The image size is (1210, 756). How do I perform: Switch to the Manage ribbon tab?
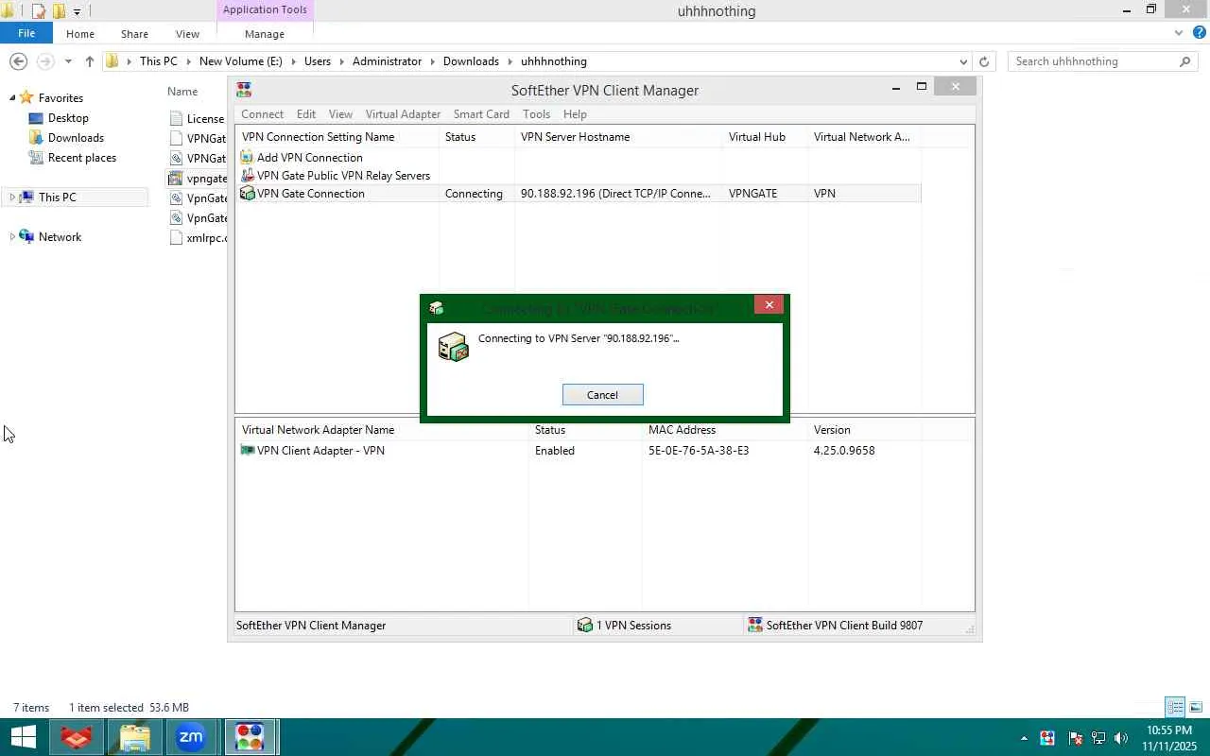(x=265, y=34)
